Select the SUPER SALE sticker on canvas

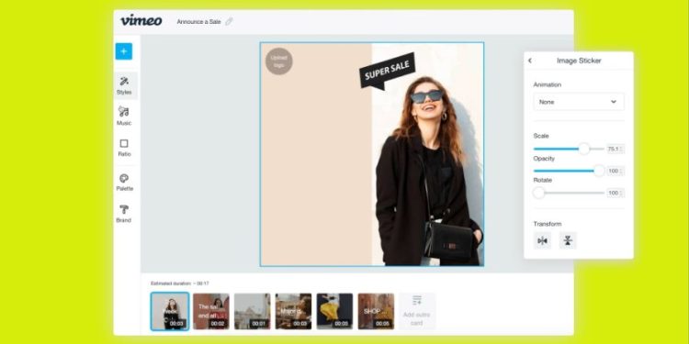[x=387, y=71]
